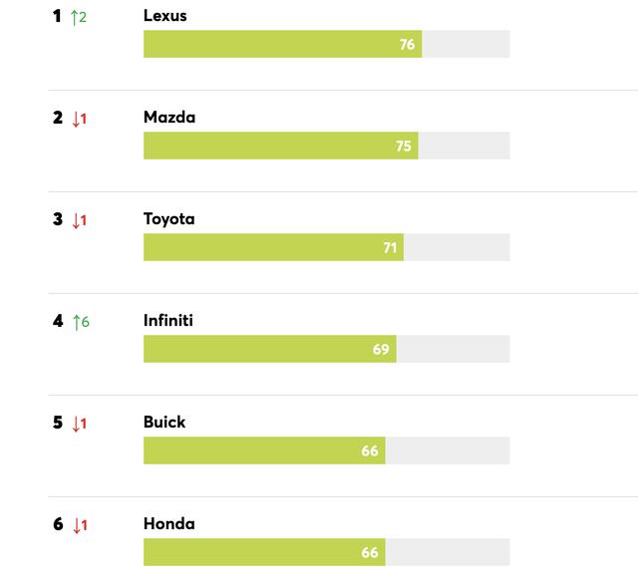638x586 pixels.
Task: Select the Infiniti brand name
Action: [x=168, y=321]
